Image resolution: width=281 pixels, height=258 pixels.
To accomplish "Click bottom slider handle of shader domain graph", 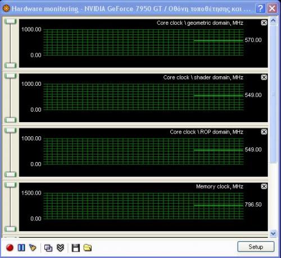I will [11, 120].
